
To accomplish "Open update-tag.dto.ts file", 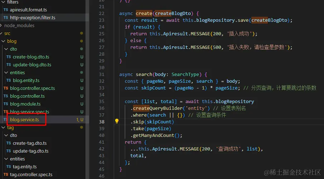I will pyautogui.click(x=31, y=151).
